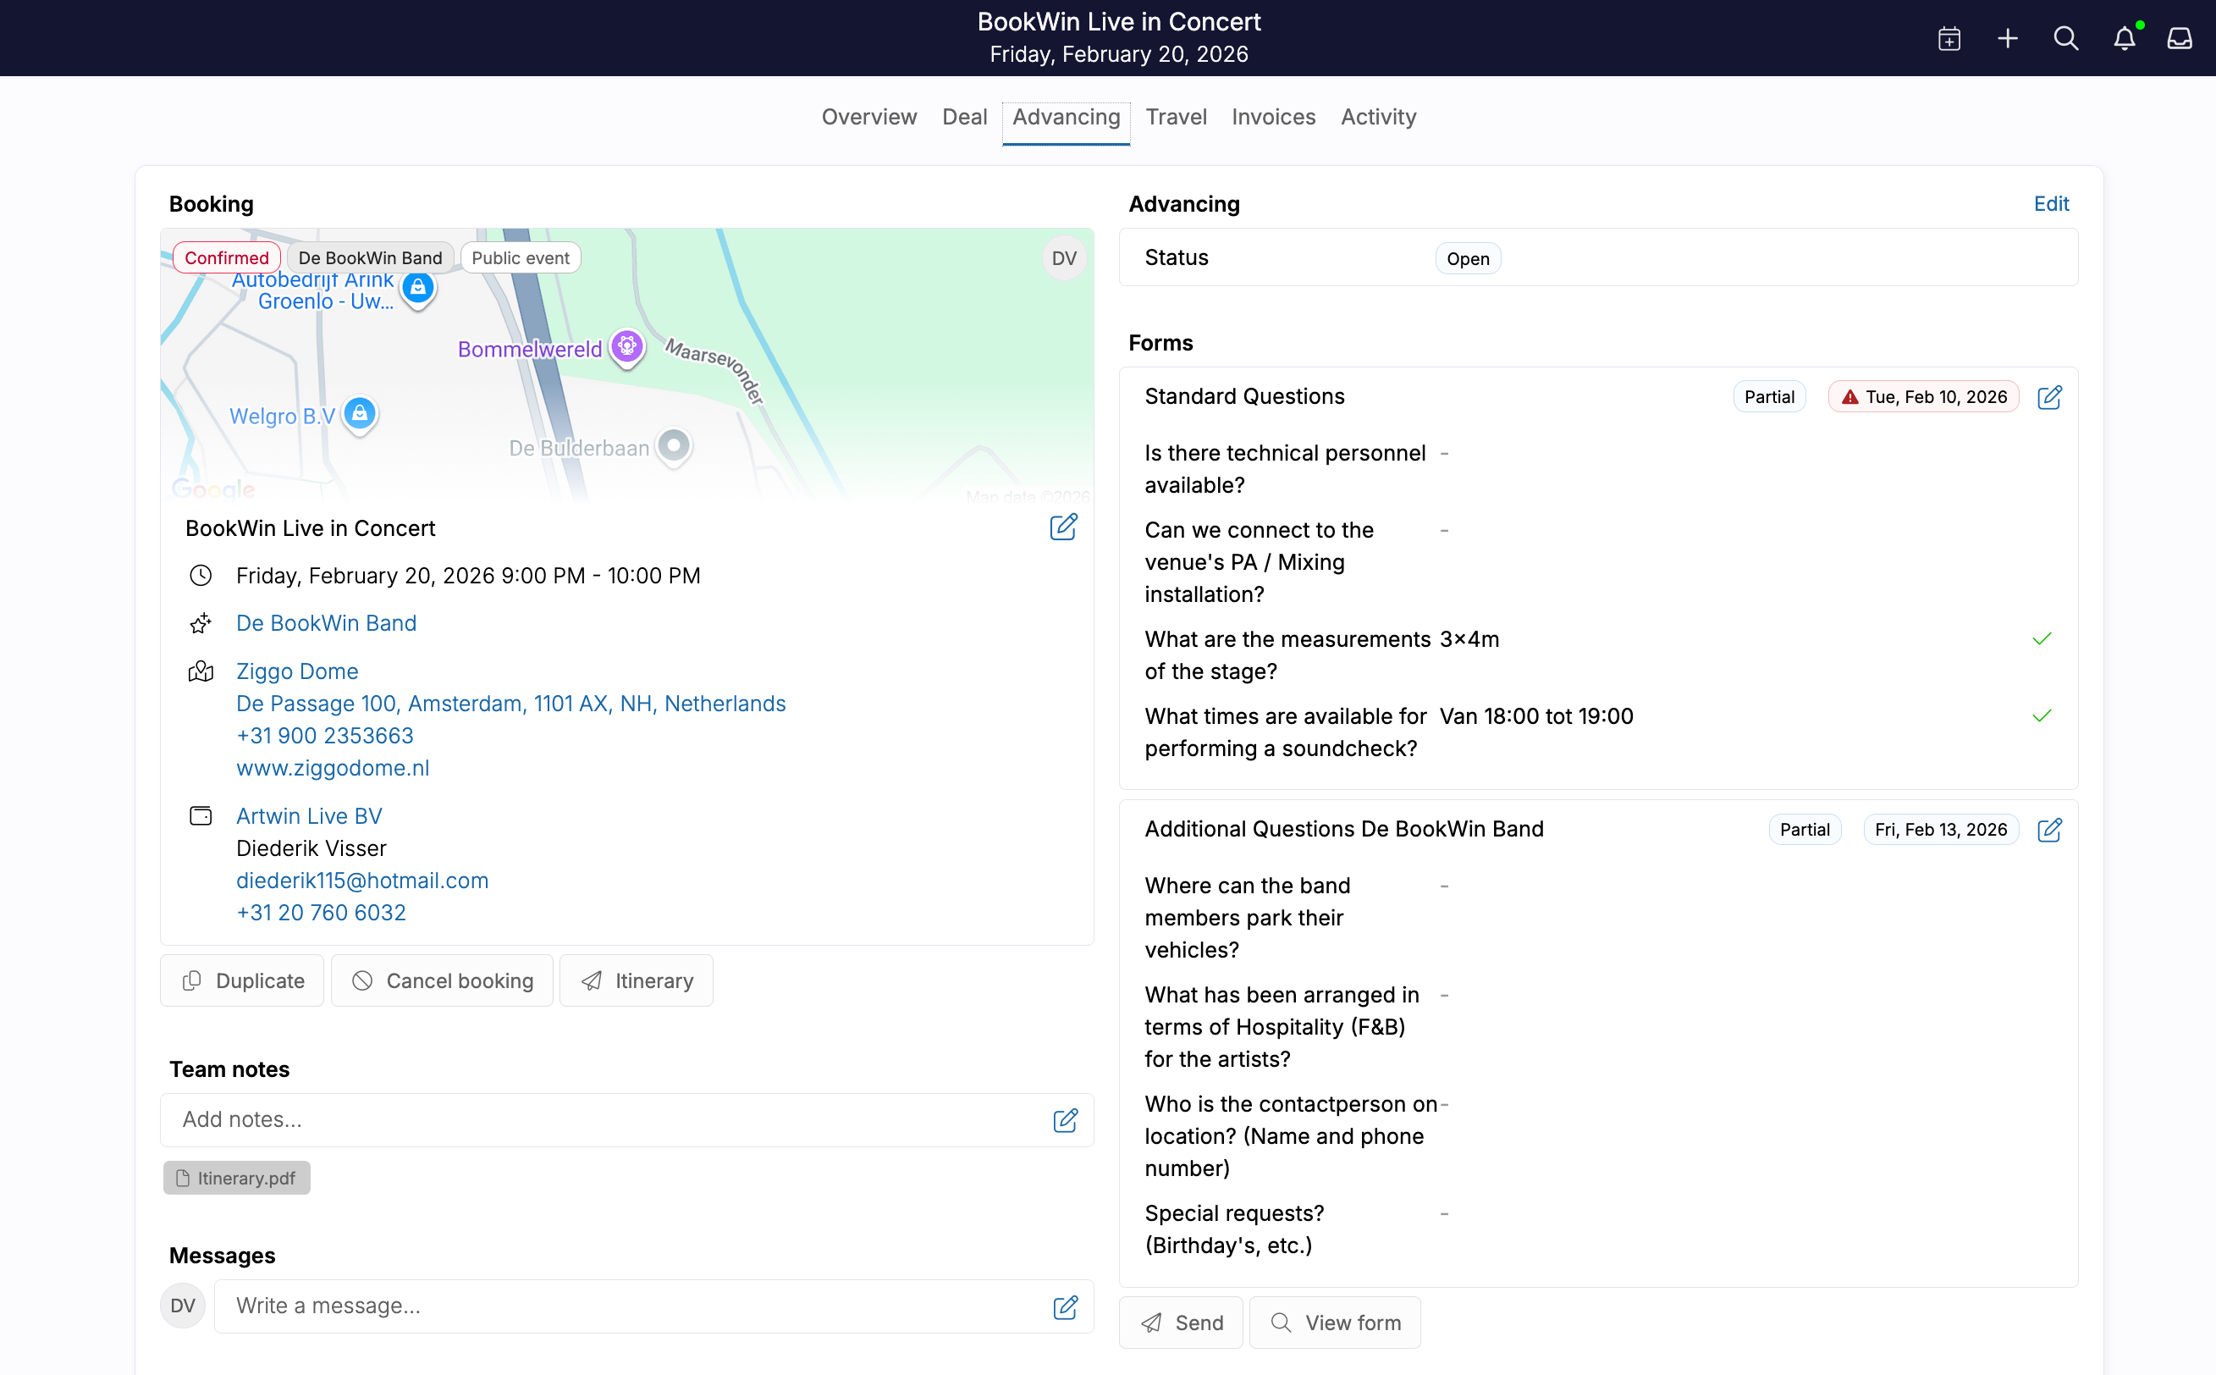Open the add-to-calendar icon in header
This screenshot has width=2216, height=1375.
point(1949,39)
